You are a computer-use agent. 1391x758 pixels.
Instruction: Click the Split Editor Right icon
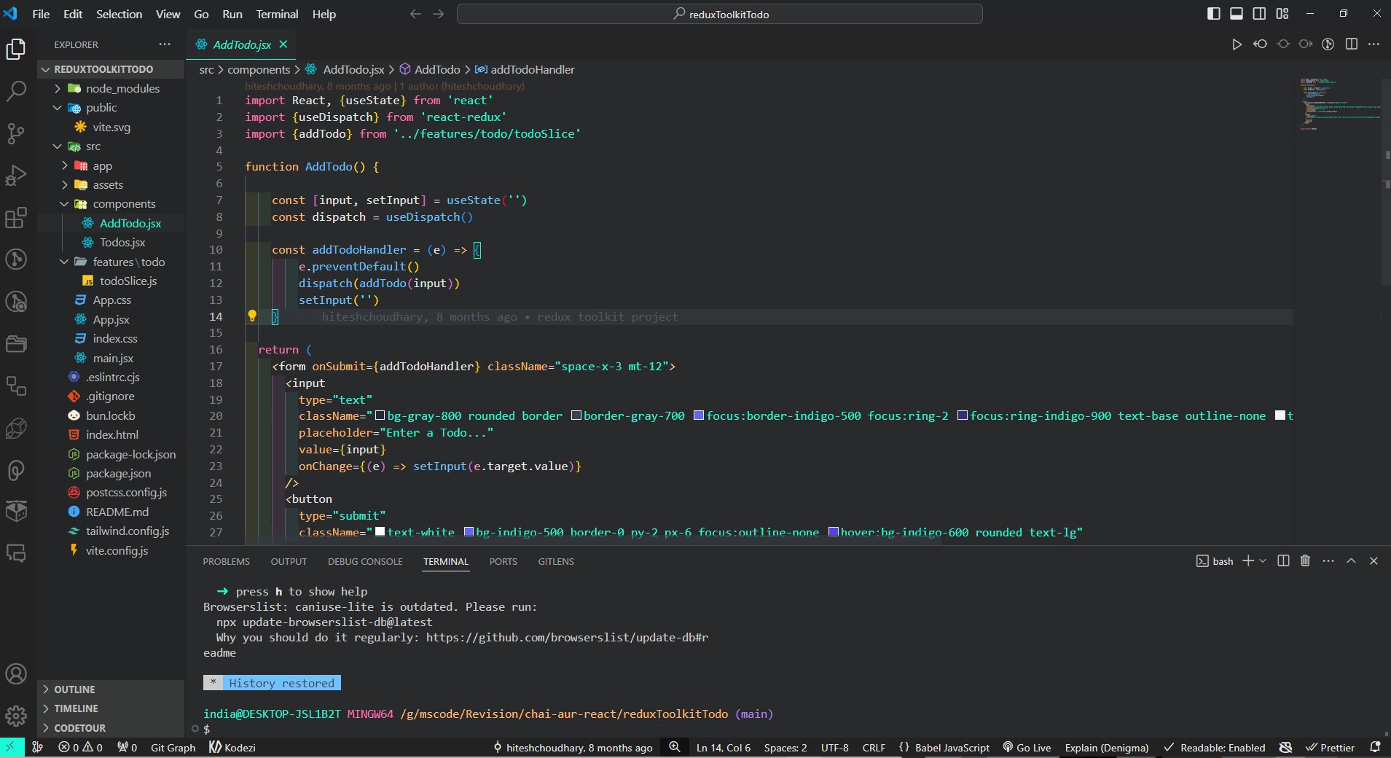coord(1351,44)
